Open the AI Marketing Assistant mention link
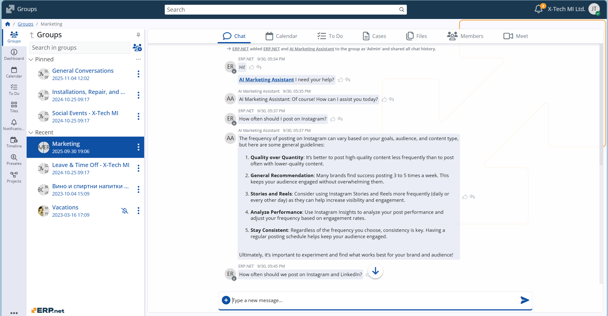This screenshot has height=316, width=608. 266,80
